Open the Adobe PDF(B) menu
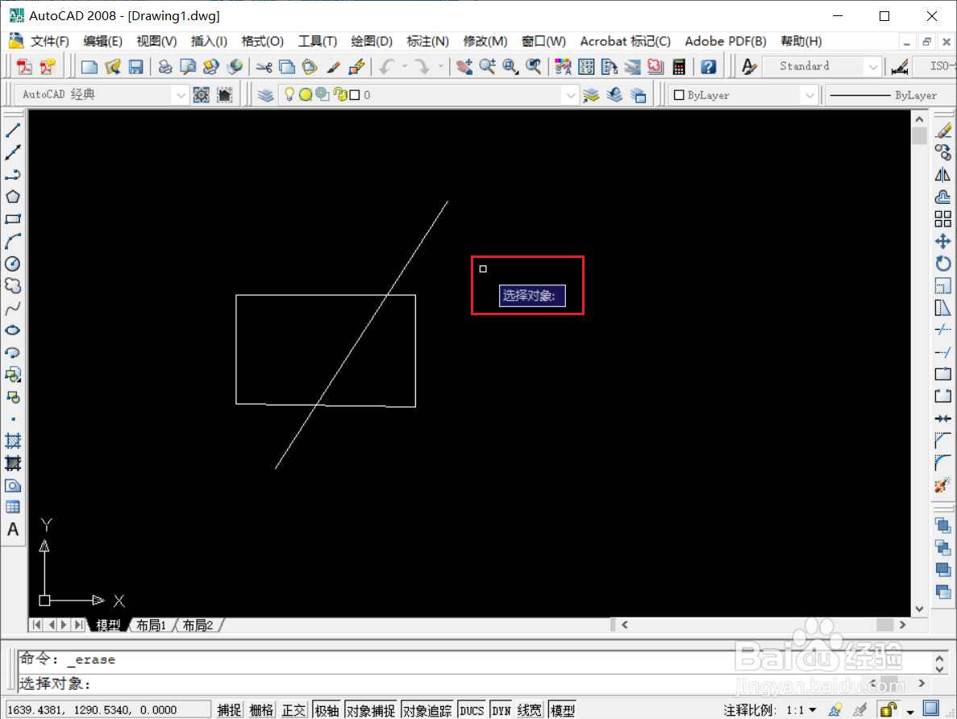This screenshot has width=957, height=719. 726,41
